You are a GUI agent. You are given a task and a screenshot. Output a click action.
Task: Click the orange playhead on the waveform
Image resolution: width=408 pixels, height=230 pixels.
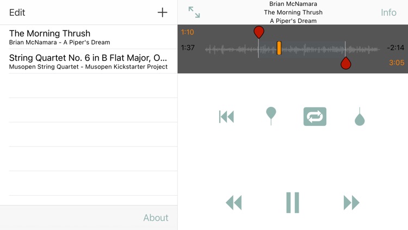(279, 48)
